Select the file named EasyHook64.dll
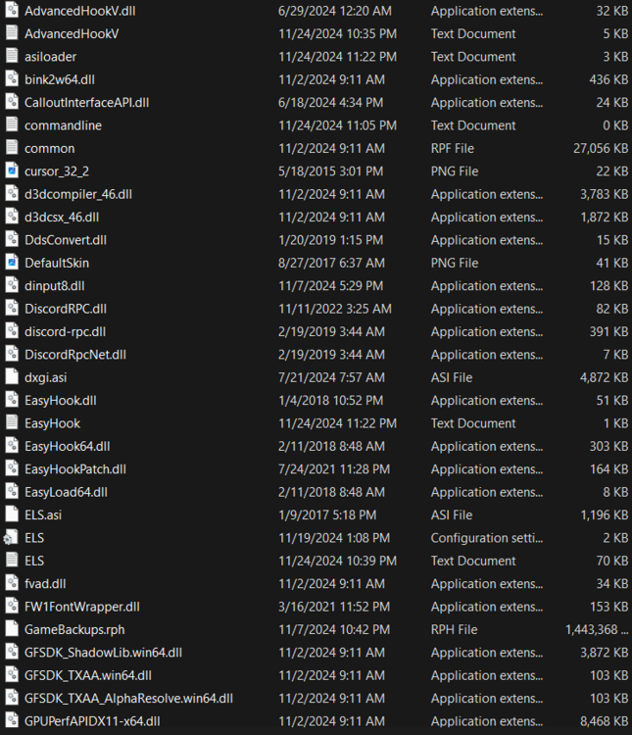 67,446
